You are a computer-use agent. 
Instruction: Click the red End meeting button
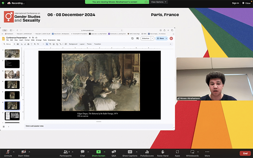(x=245, y=153)
